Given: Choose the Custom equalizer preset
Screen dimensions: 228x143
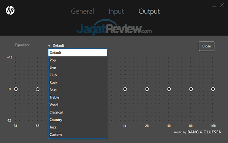Looking at the screenshot, I should pyautogui.click(x=78, y=135).
